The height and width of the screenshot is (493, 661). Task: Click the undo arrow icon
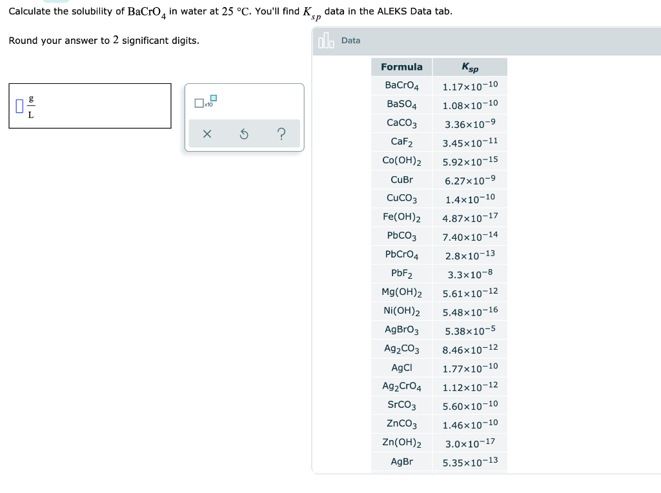(244, 134)
